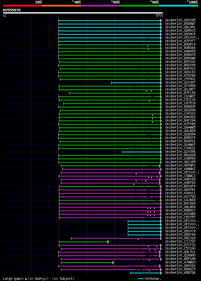The image size is (201, 281).
Task: Select subject label UniRef100_C6T539
Action: [180, 103]
